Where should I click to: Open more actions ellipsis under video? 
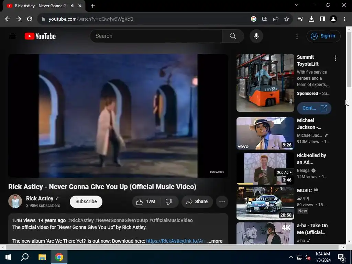coord(222,201)
